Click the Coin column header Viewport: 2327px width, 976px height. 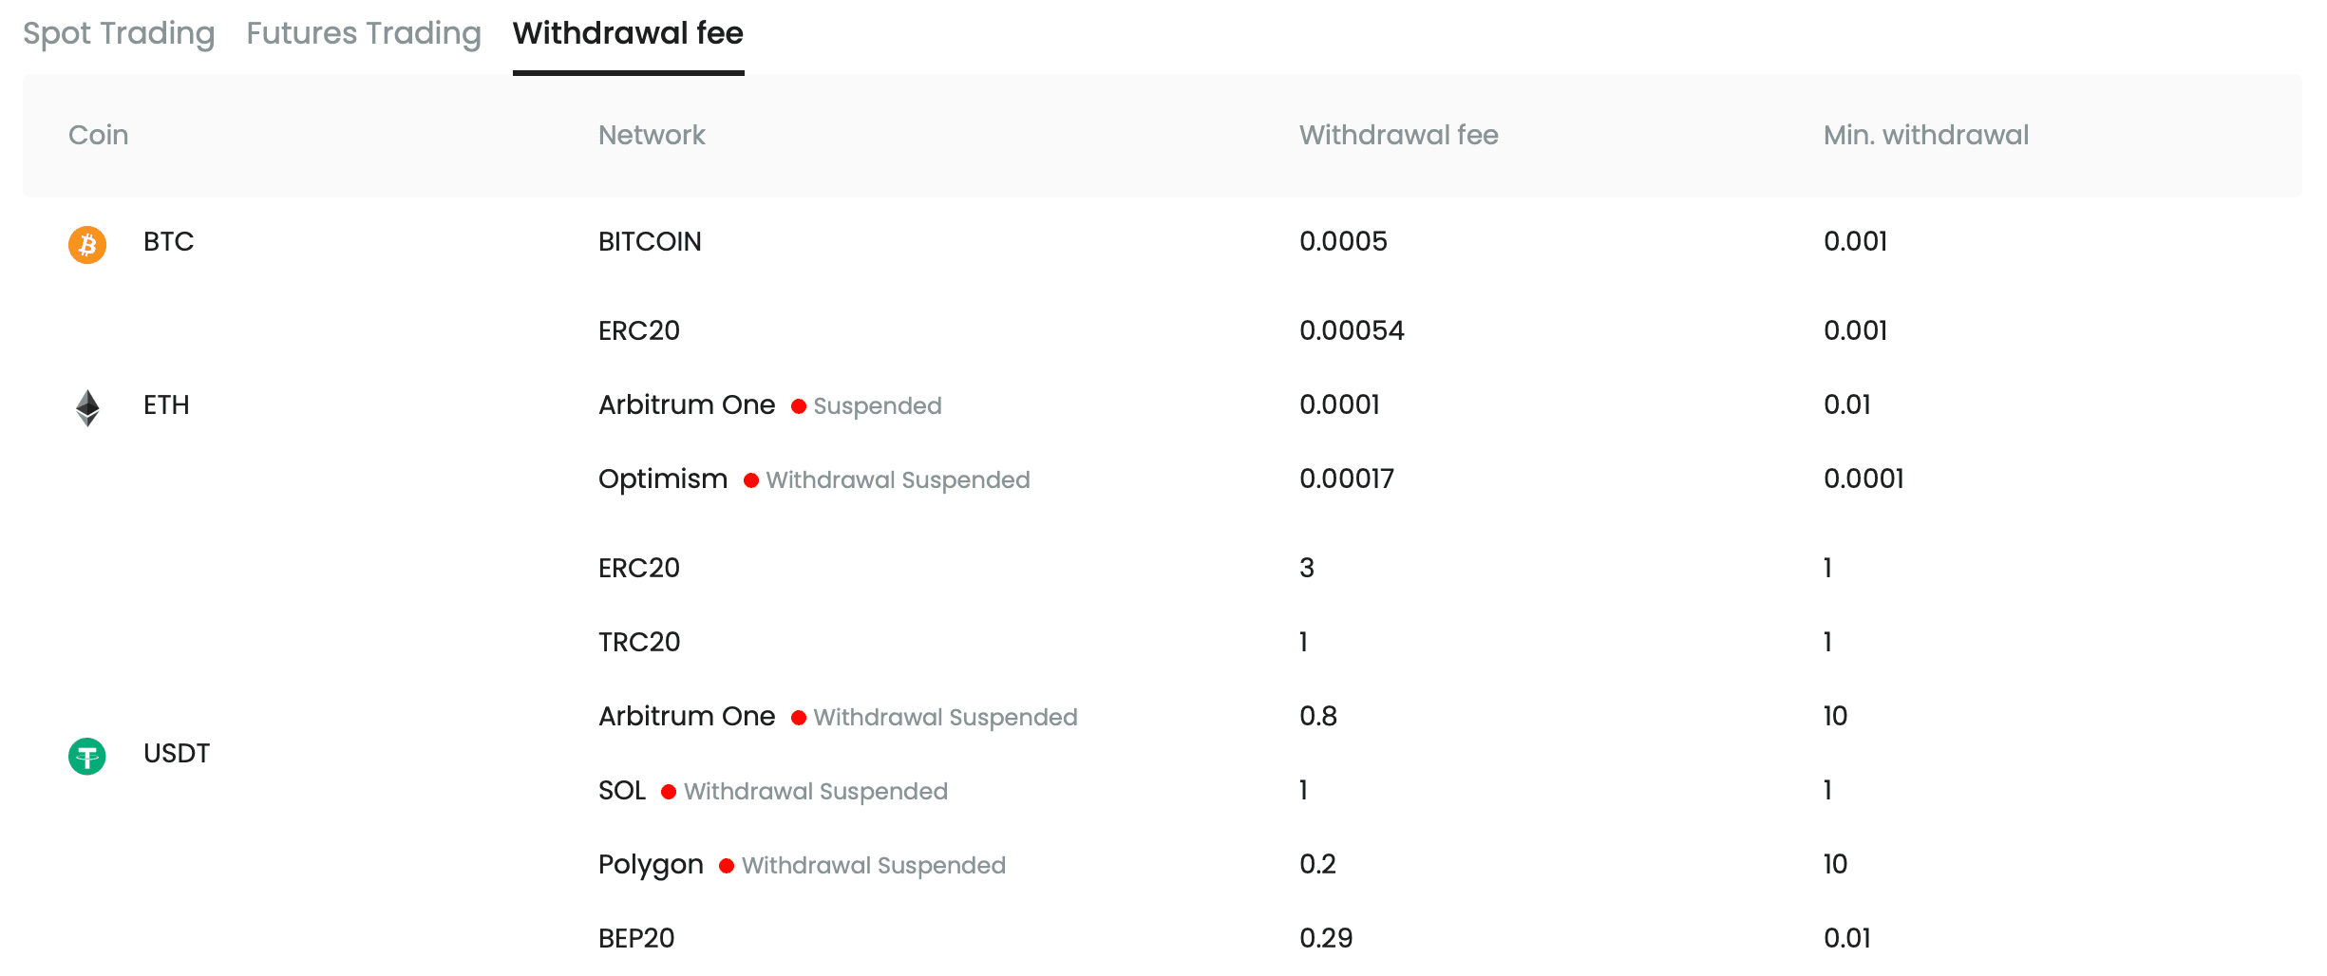point(98,135)
